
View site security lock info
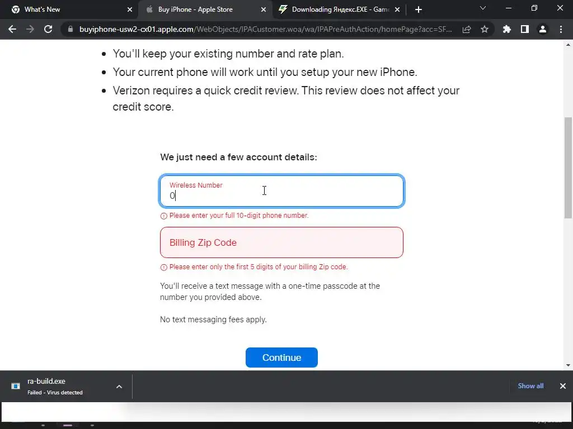(x=71, y=29)
